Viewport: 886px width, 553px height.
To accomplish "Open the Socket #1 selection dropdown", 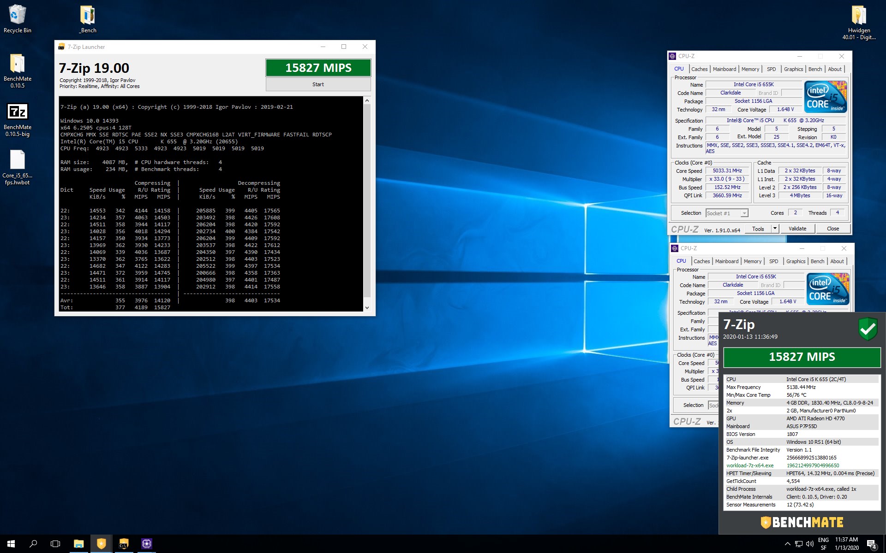I will click(727, 213).
